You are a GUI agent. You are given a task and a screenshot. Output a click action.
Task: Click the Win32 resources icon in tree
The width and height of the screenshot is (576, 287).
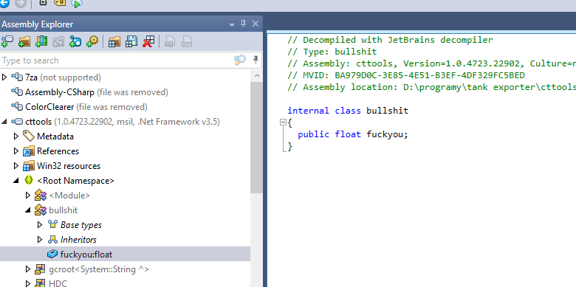point(28,166)
